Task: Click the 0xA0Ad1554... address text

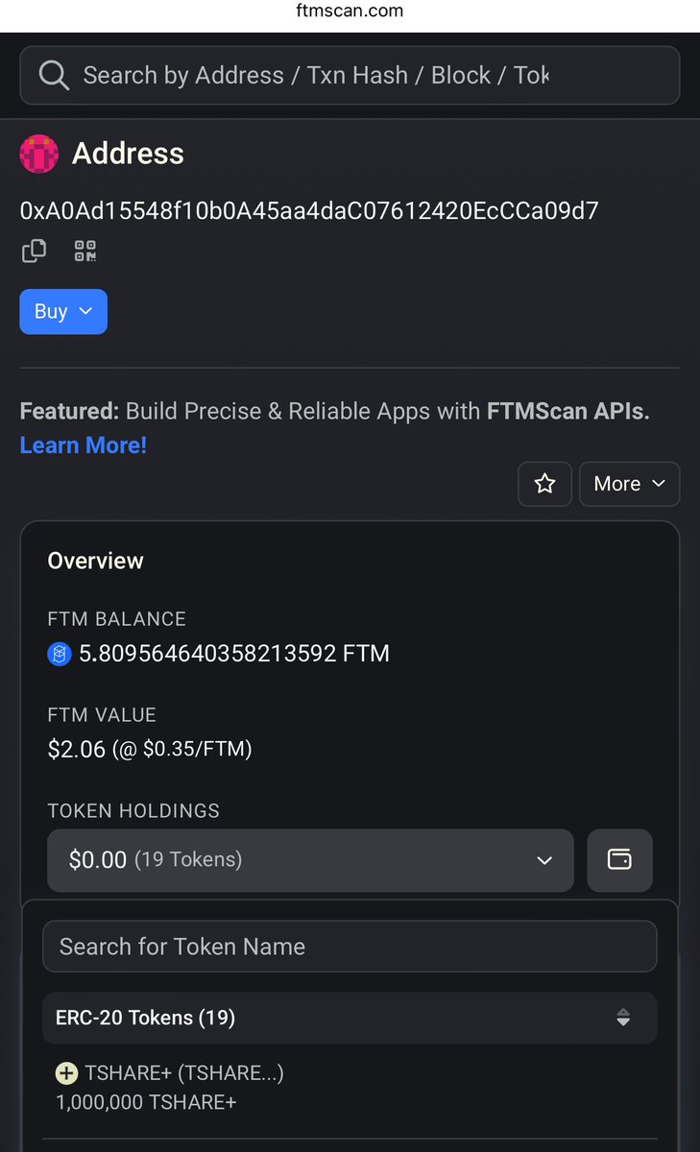Action: point(309,210)
